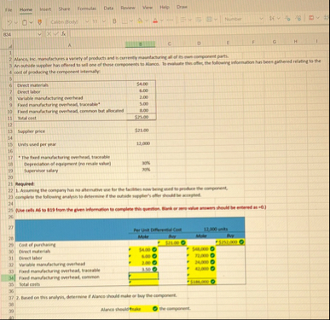This screenshot has height=320, width=330.
Task: Switch to the Review tab
Action: pos(128,8)
